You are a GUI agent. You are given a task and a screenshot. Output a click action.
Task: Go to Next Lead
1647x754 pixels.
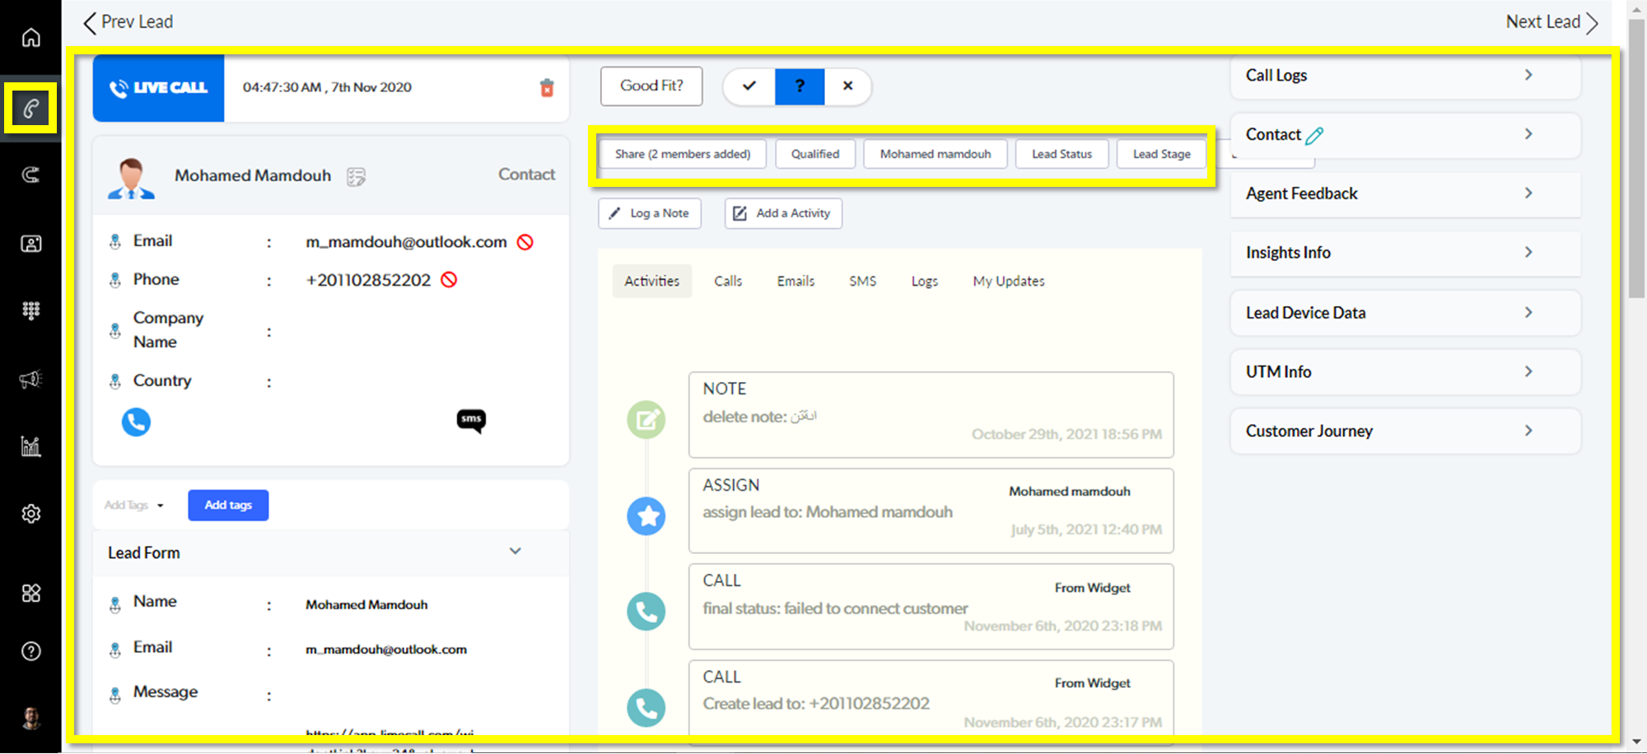tap(1551, 22)
